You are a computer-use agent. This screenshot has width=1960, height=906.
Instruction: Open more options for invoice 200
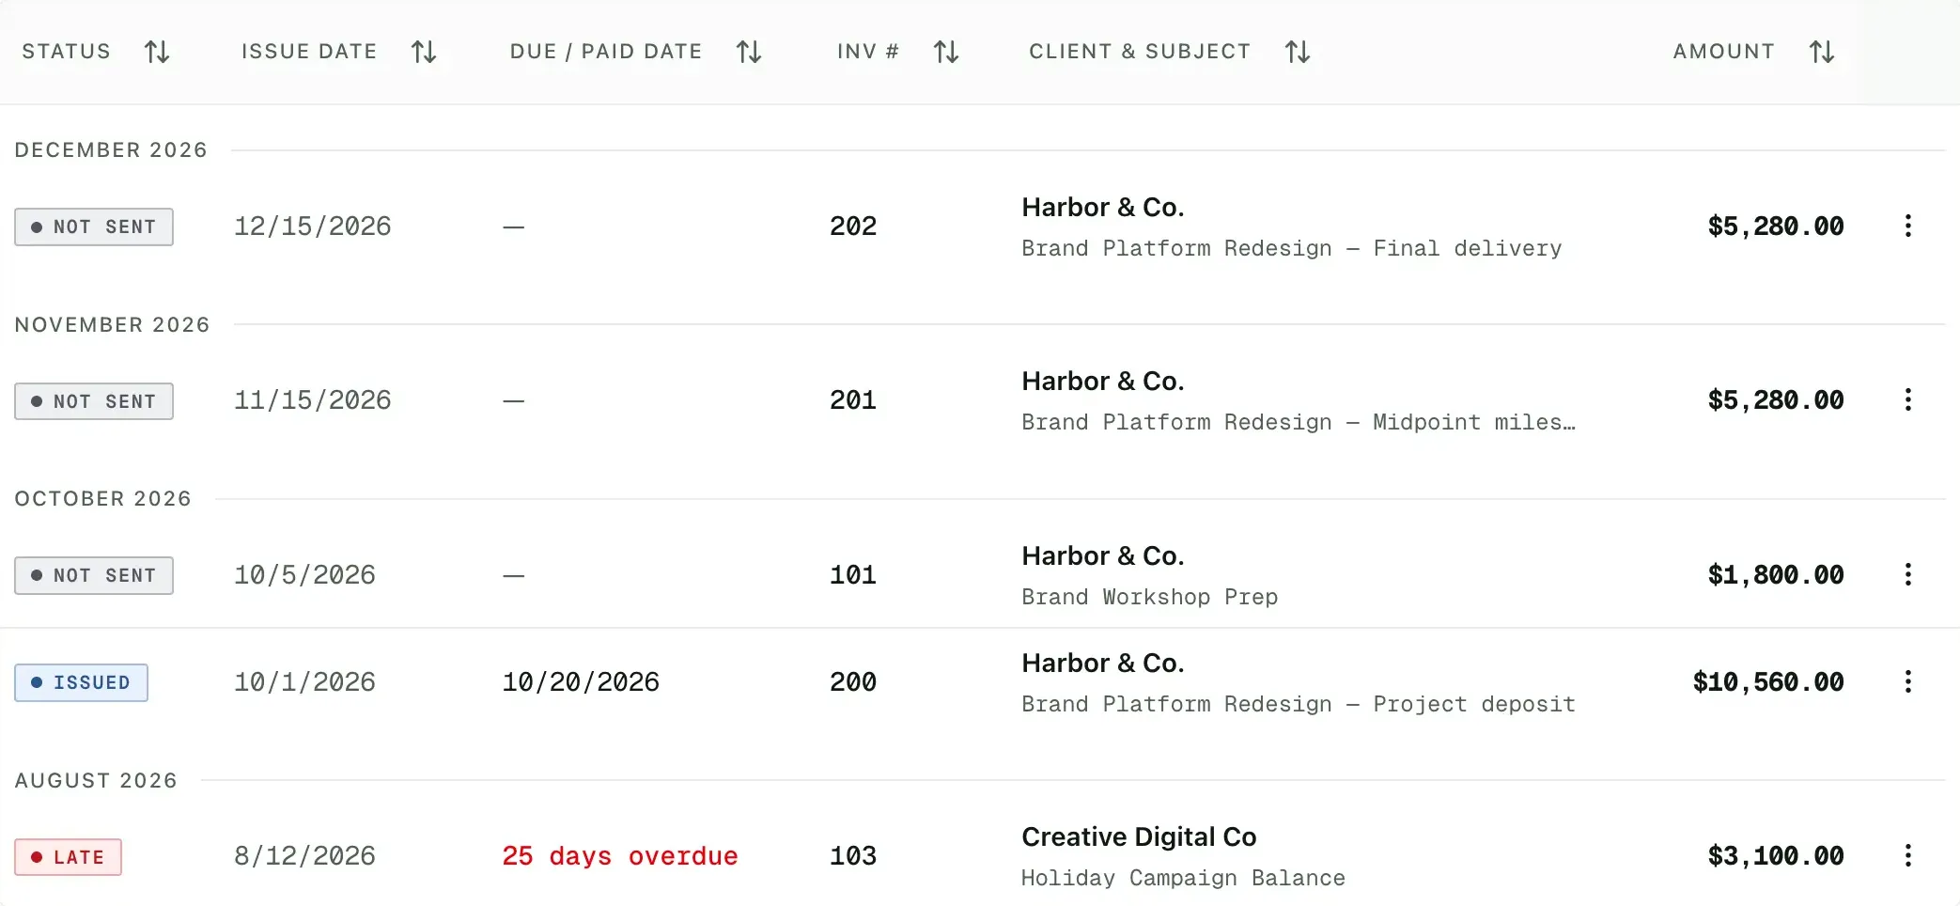click(x=1907, y=681)
